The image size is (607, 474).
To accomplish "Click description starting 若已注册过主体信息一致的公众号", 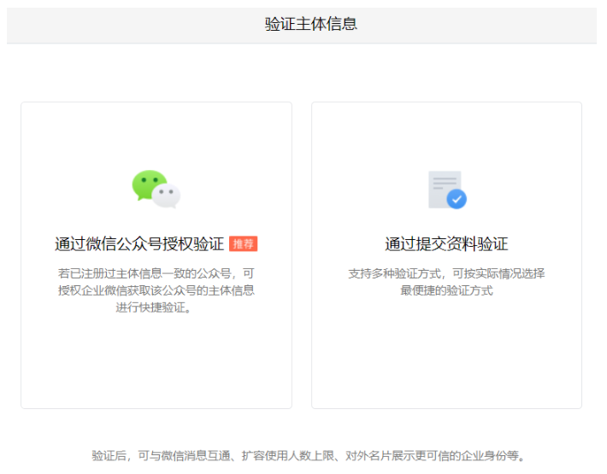I will tap(156, 290).
